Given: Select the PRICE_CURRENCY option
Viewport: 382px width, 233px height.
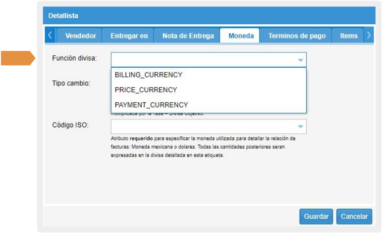Looking at the screenshot, I should 146,90.
